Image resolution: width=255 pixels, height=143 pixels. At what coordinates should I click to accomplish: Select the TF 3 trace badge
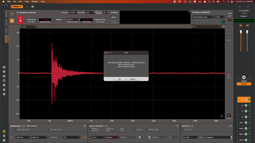[20, 20]
